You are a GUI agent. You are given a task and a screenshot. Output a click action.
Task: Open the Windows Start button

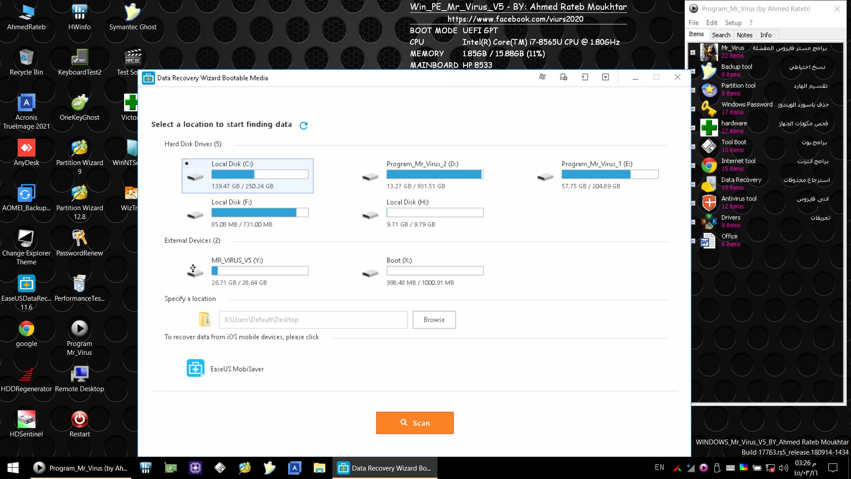[x=13, y=468]
